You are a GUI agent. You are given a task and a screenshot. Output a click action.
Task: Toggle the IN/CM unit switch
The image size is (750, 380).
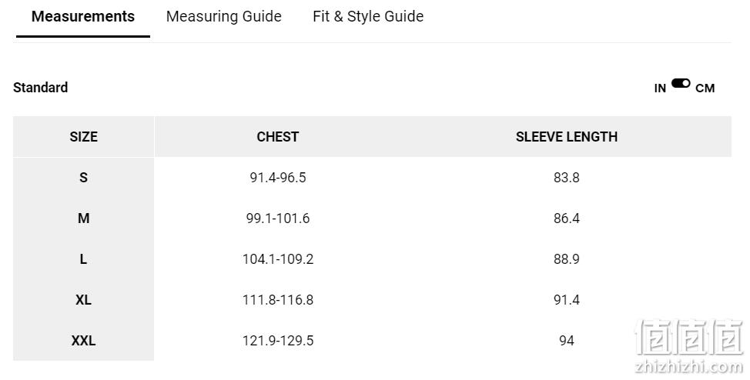pos(681,84)
